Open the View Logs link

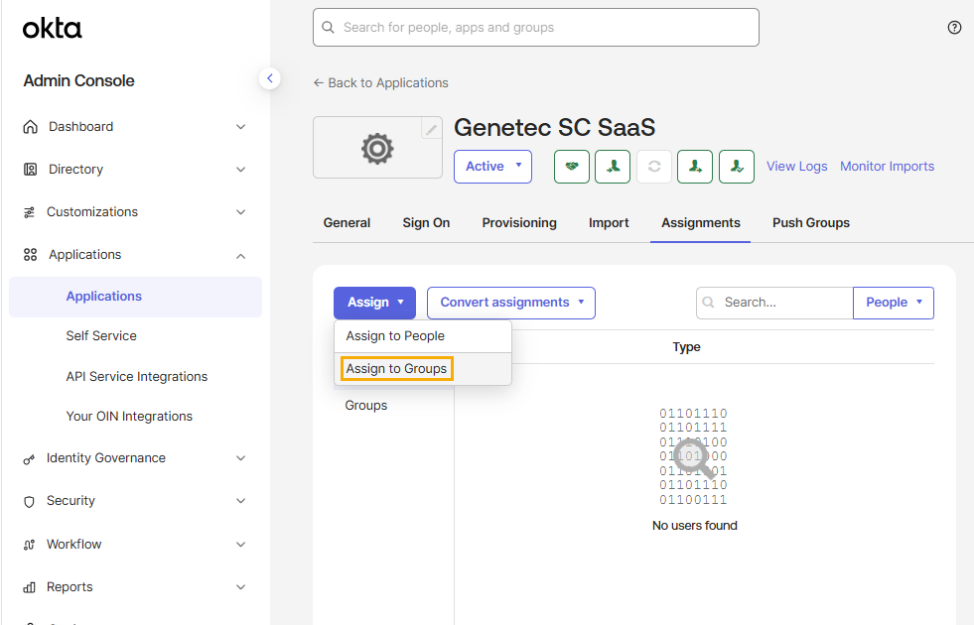797,167
